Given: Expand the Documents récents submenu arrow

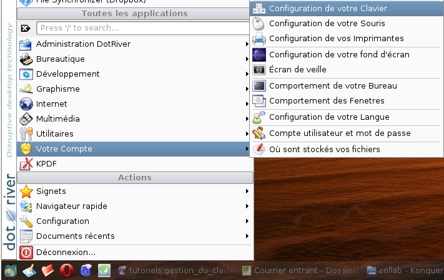Looking at the screenshot, I should (247, 236).
